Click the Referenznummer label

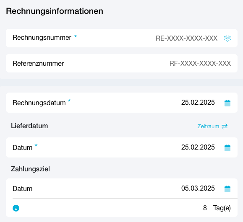[x=38, y=63]
